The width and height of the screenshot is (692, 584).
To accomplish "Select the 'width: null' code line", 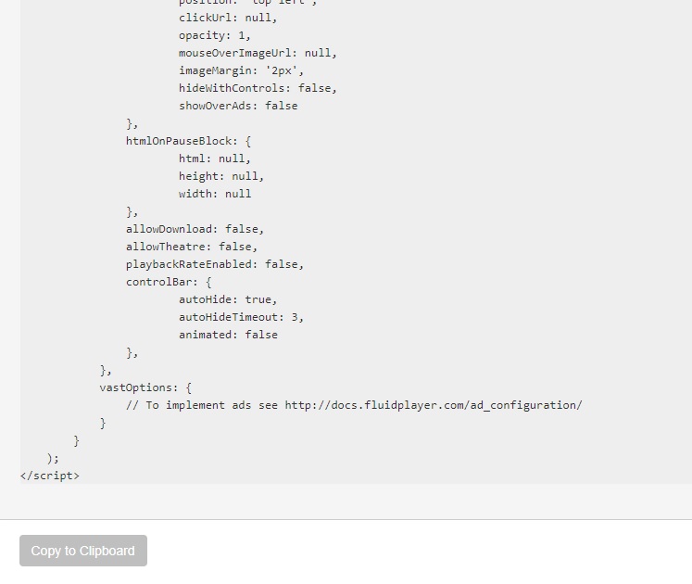I will point(215,194).
